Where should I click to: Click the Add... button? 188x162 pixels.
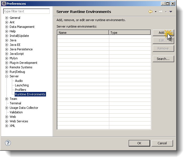point(163,33)
